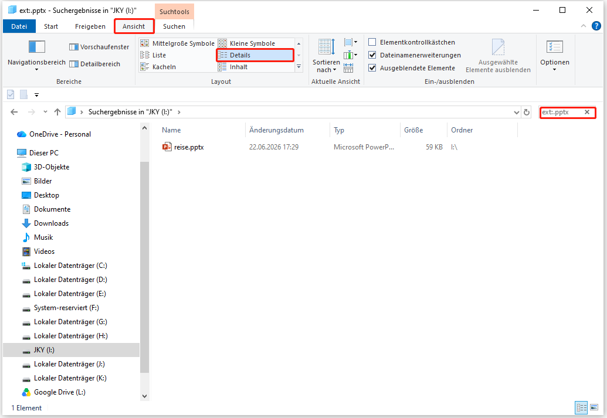Open the Optionen folder options
This screenshot has height=418, width=607.
tap(555, 56)
